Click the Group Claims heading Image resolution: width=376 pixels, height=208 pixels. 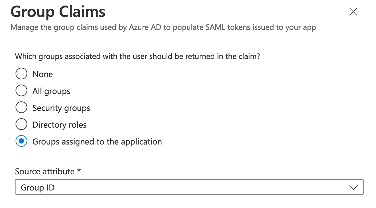point(58,12)
